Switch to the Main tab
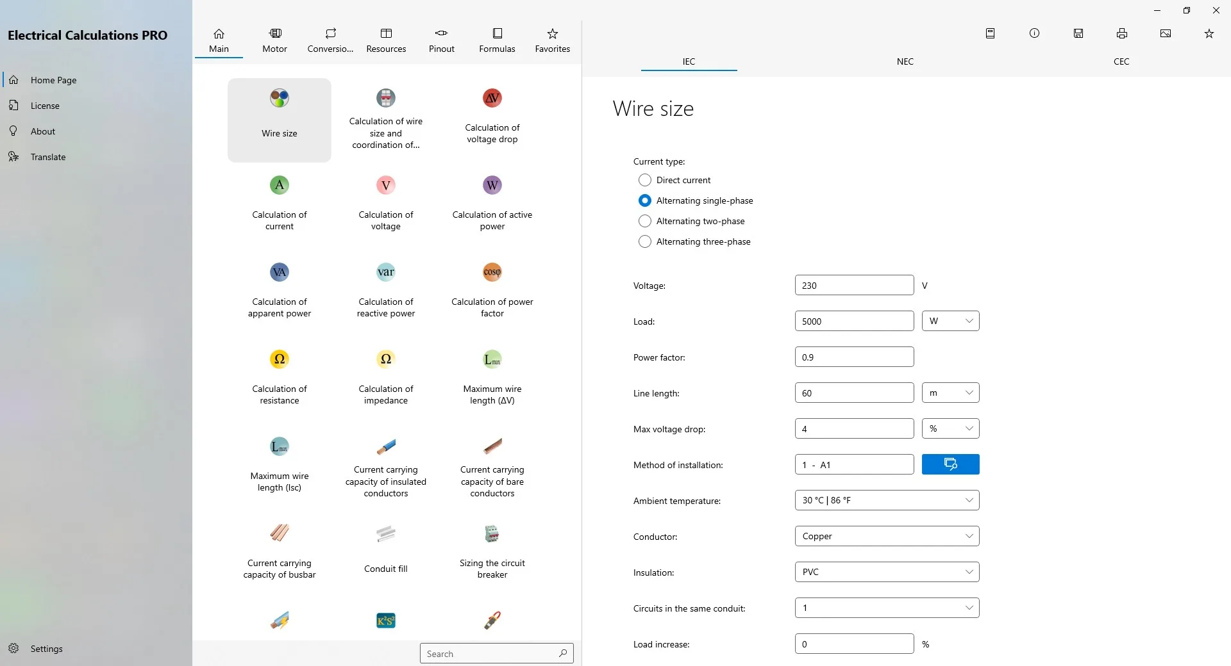 tap(219, 40)
